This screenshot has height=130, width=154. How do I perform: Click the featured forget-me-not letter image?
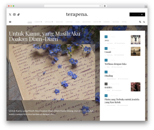coord(52,72)
